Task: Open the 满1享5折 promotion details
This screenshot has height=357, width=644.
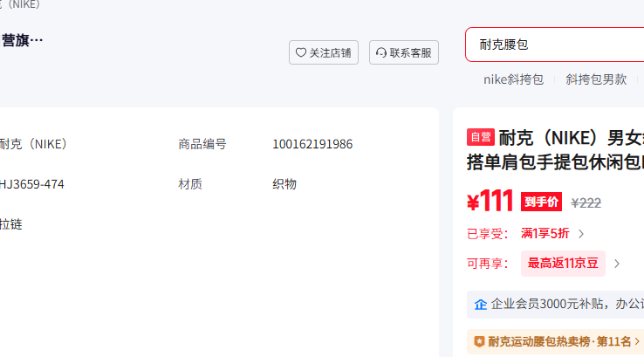Action: pos(545,233)
